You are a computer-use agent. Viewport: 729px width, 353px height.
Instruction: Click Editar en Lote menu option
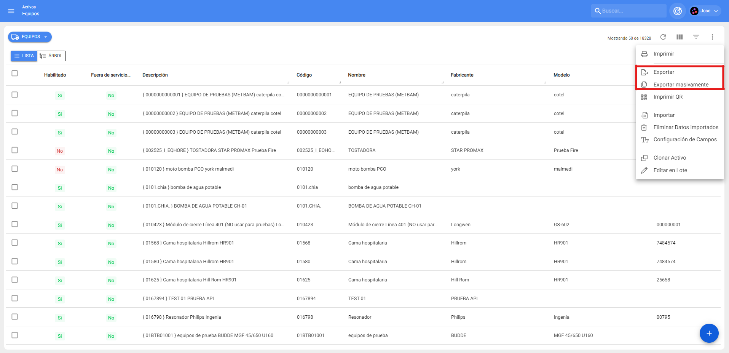tap(670, 170)
